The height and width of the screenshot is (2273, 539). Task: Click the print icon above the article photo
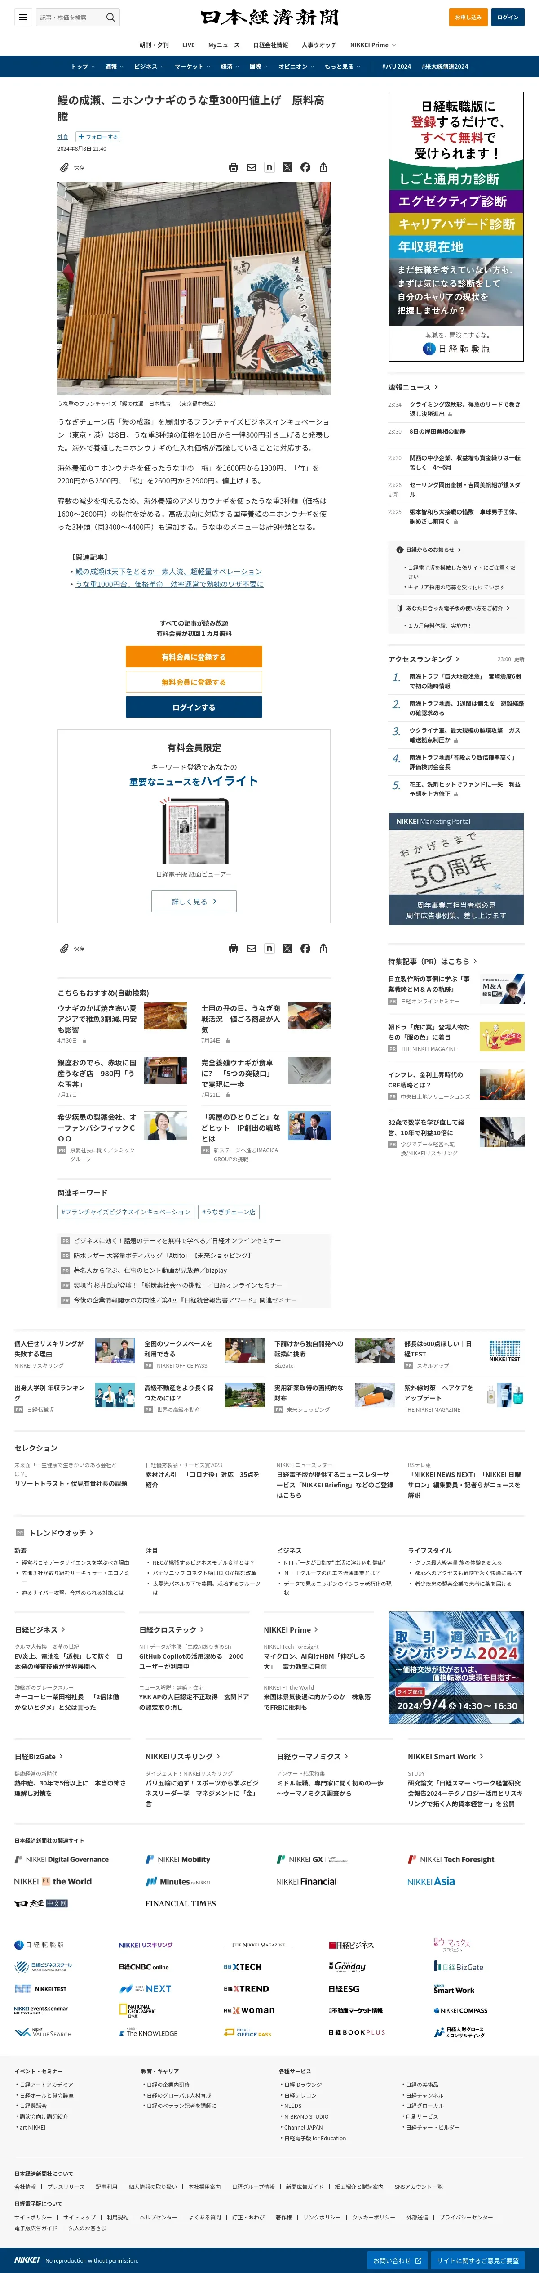point(234,167)
